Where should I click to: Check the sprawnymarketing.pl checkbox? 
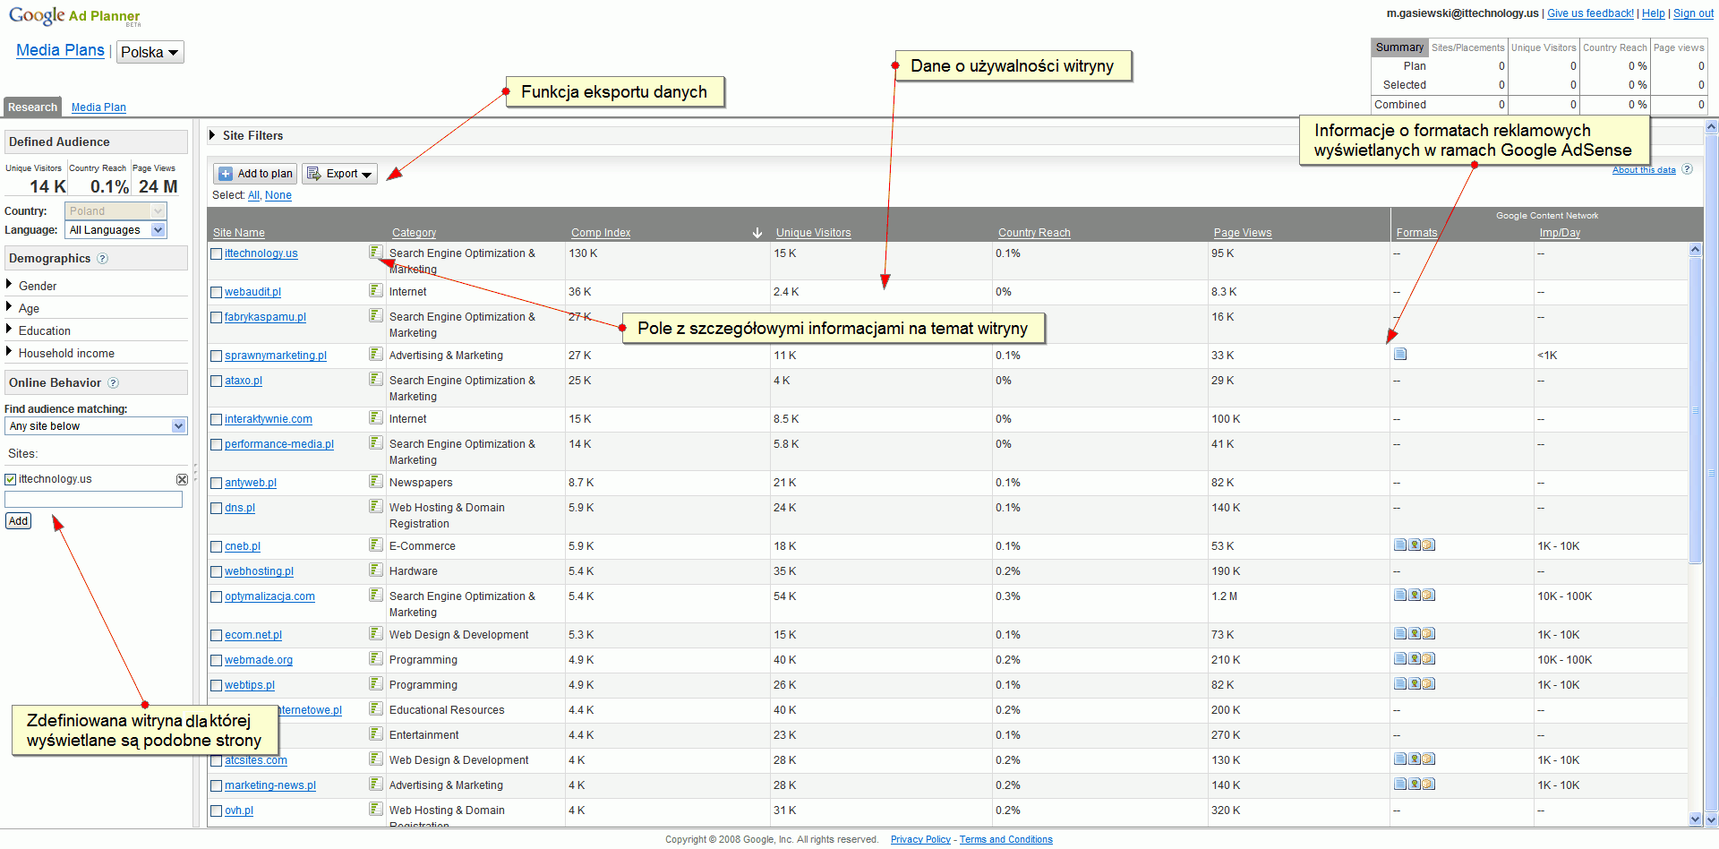[x=216, y=356]
